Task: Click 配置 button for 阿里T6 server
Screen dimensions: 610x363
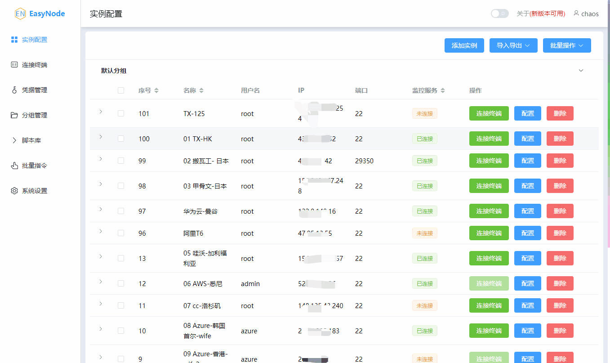Action: (x=527, y=233)
